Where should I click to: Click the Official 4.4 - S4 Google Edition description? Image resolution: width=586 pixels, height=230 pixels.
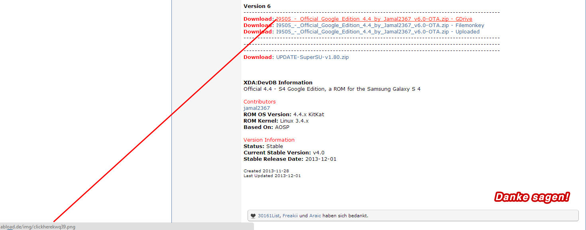[332, 89]
